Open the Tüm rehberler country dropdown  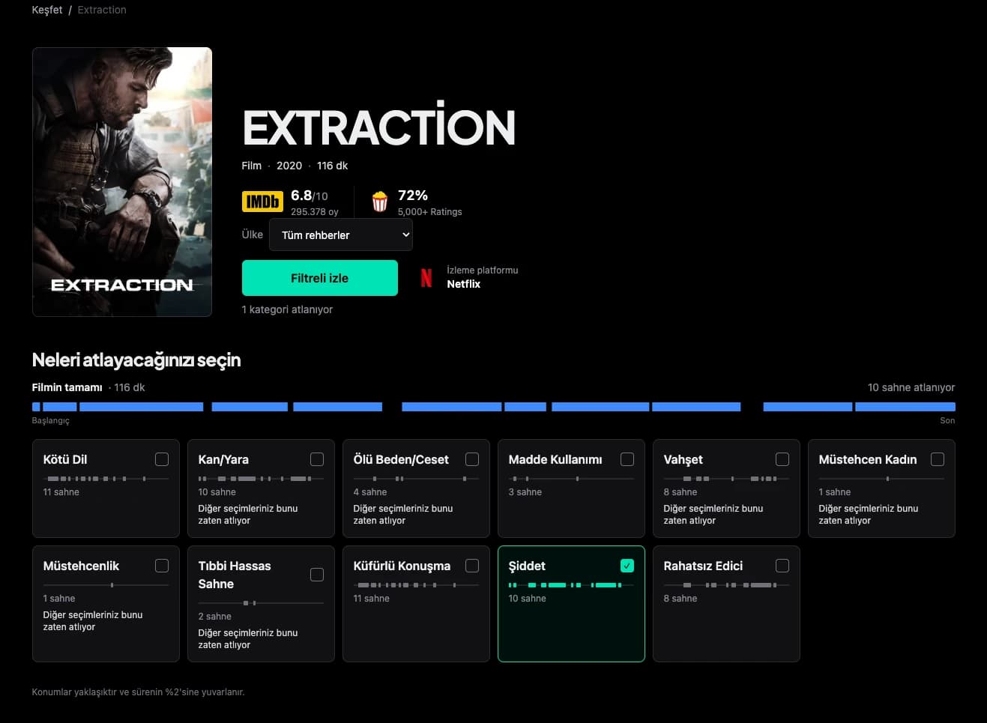coord(341,235)
